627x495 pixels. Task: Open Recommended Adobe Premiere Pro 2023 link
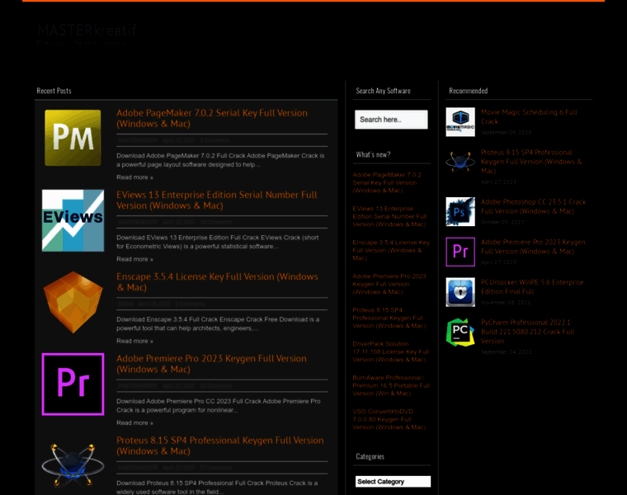click(533, 247)
